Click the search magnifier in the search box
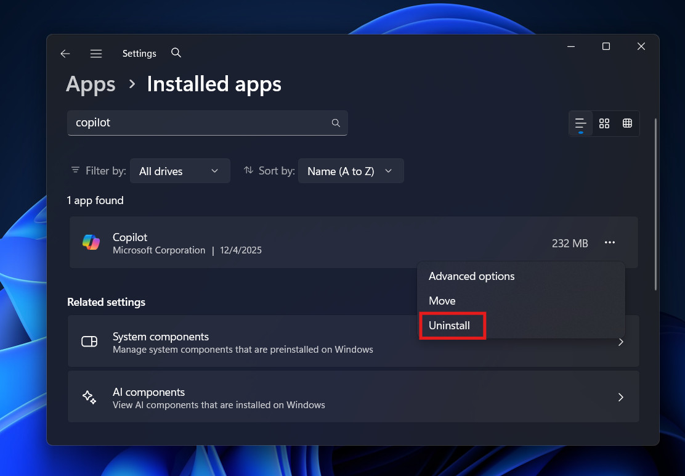The height and width of the screenshot is (476, 685). click(336, 123)
